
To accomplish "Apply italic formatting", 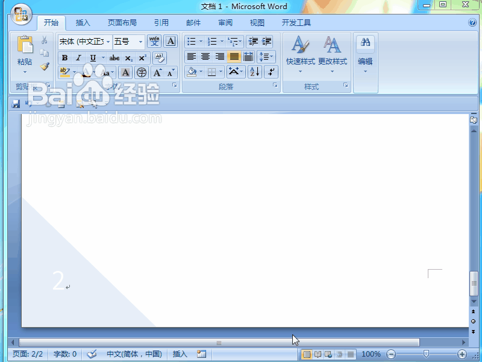I will [79, 57].
